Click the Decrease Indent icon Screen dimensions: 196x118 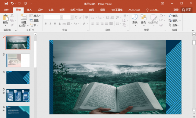click(107, 17)
